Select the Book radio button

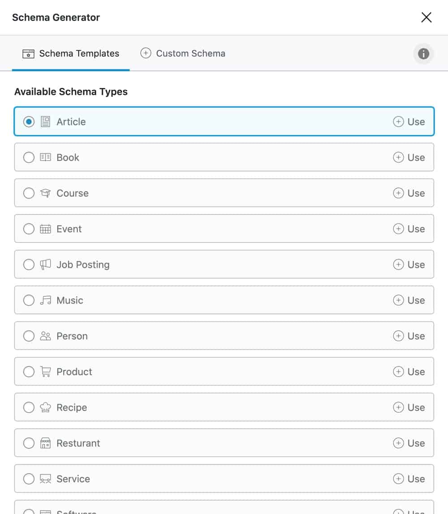[x=29, y=157]
